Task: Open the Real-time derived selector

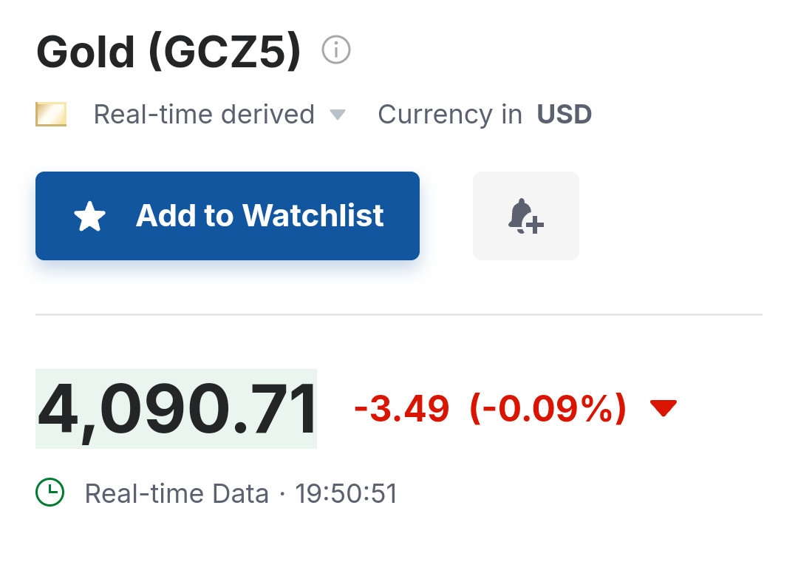Action: [204, 115]
